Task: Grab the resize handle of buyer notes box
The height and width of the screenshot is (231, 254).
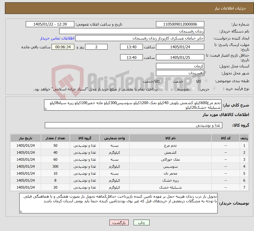Action: point(21,212)
